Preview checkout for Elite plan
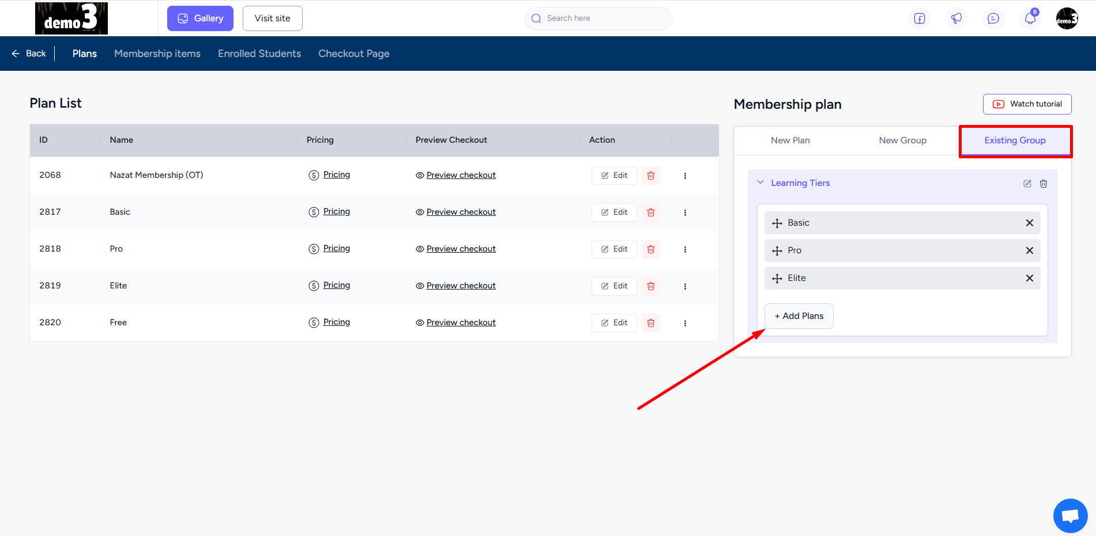The image size is (1096, 536). coord(455,286)
